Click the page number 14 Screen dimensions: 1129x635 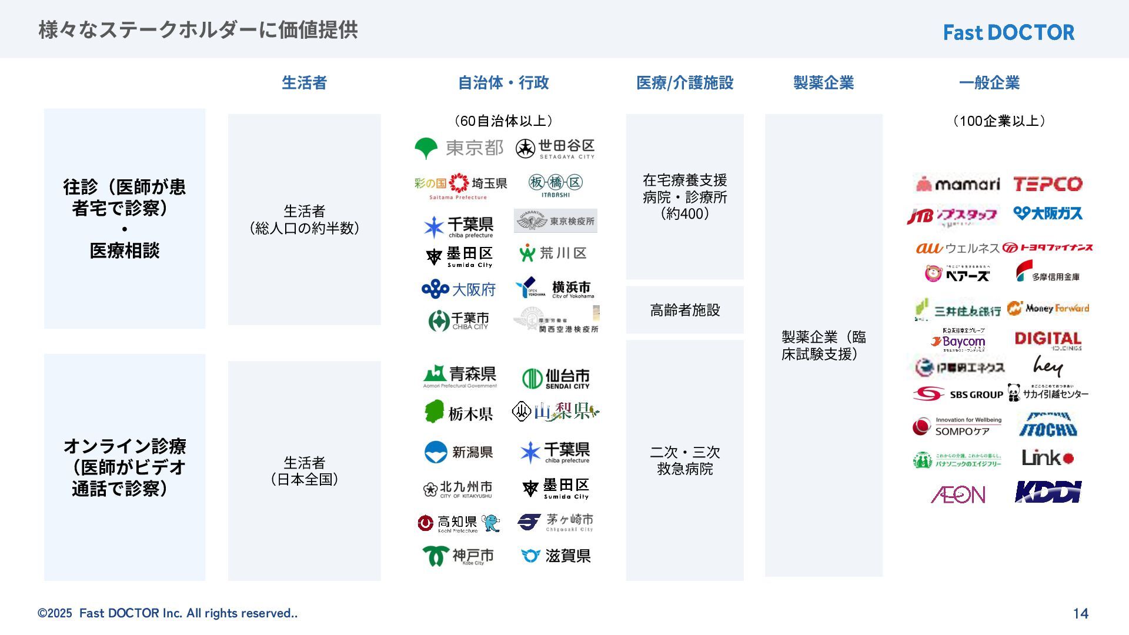point(1080,613)
